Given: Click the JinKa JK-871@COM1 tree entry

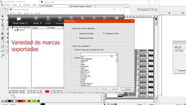Looking at the screenshot, I should tap(22, 27).
